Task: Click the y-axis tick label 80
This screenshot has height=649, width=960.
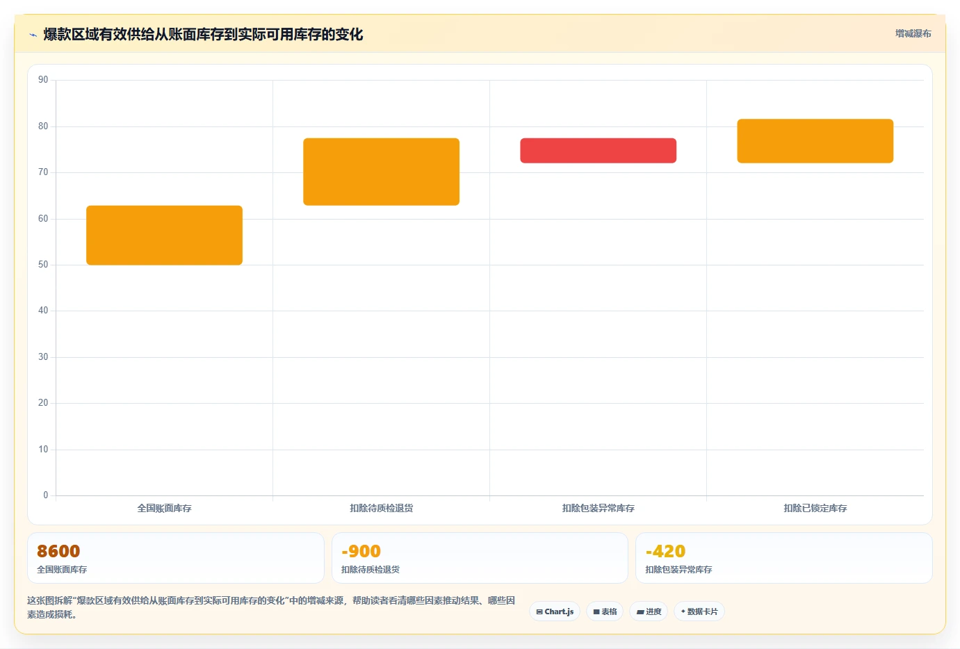Action: 43,126
